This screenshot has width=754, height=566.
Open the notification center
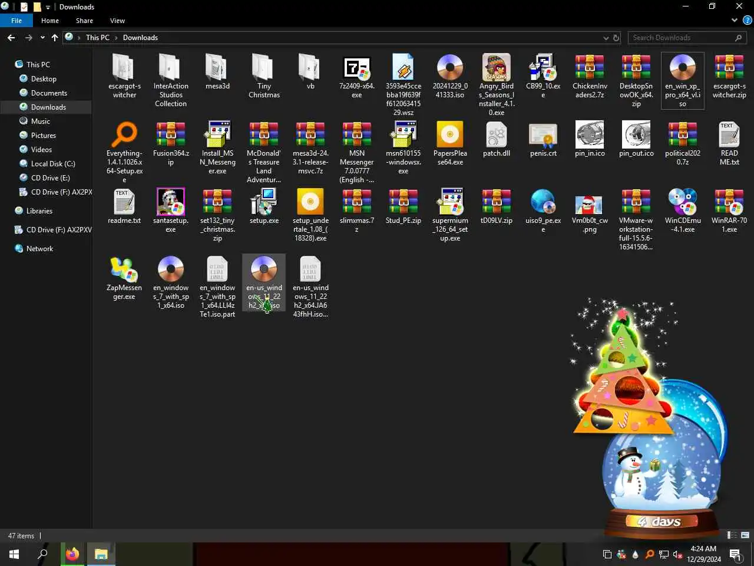click(x=735, y=554)
